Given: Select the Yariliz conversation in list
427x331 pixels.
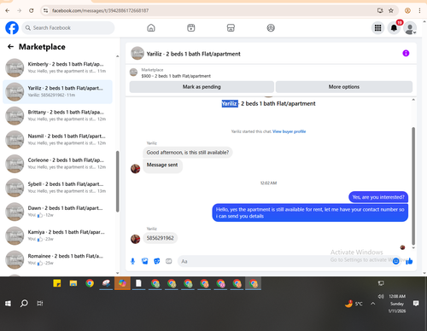Looking at the screenshot, I should 57,91.
